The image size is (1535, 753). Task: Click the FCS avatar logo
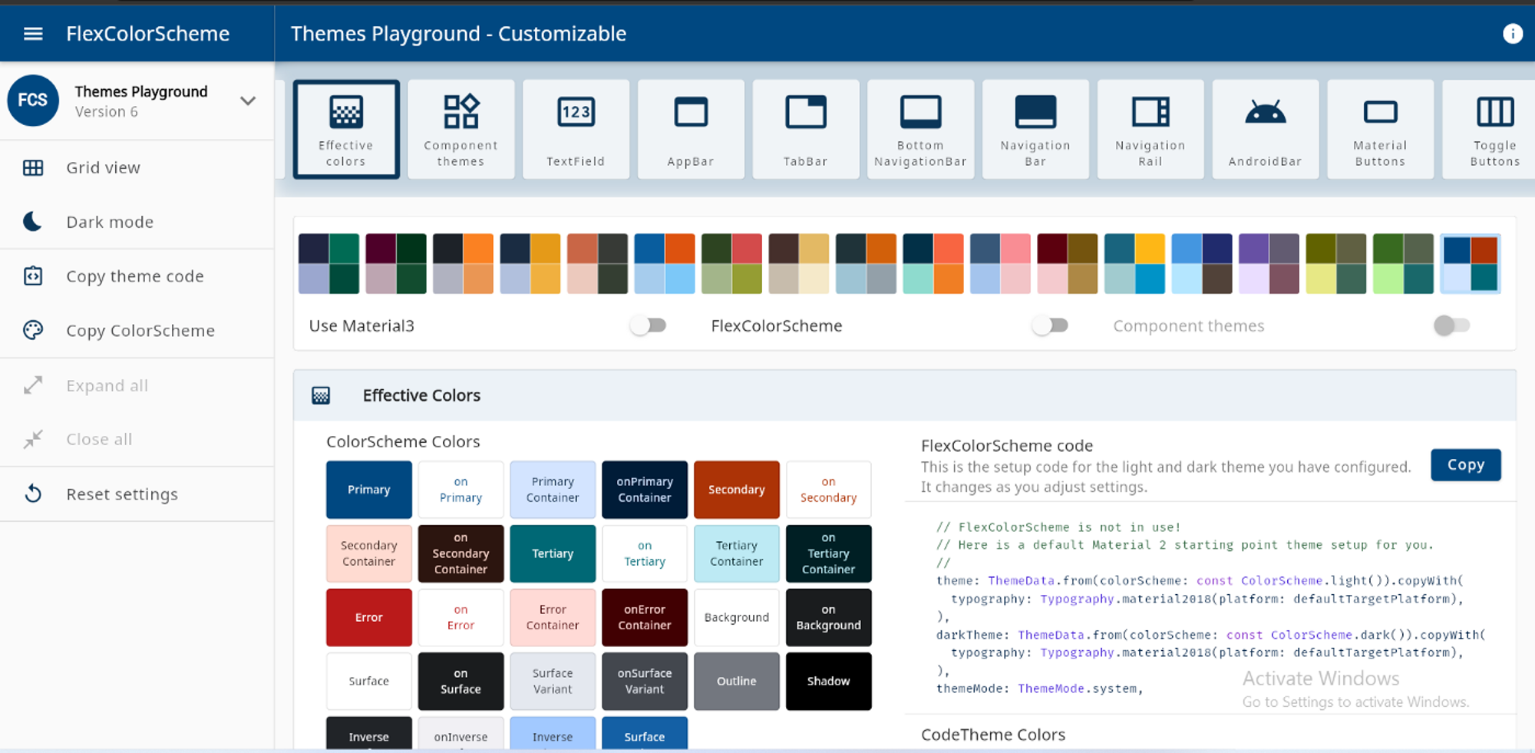pyautogui.click(x=33, y=101)
